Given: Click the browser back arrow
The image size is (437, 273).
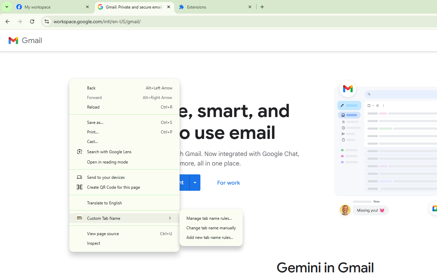Looking at the screenshot, I should tap(6, 21).
